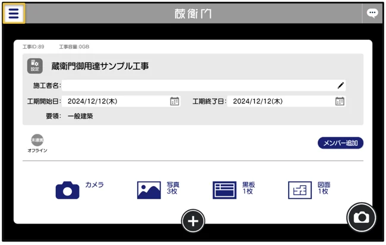Image resolution: width=386 pixels, height=245 pixels.
Task: Open the 図面 drawings icon
Action: pyautogui.click(x=300, y=190)
